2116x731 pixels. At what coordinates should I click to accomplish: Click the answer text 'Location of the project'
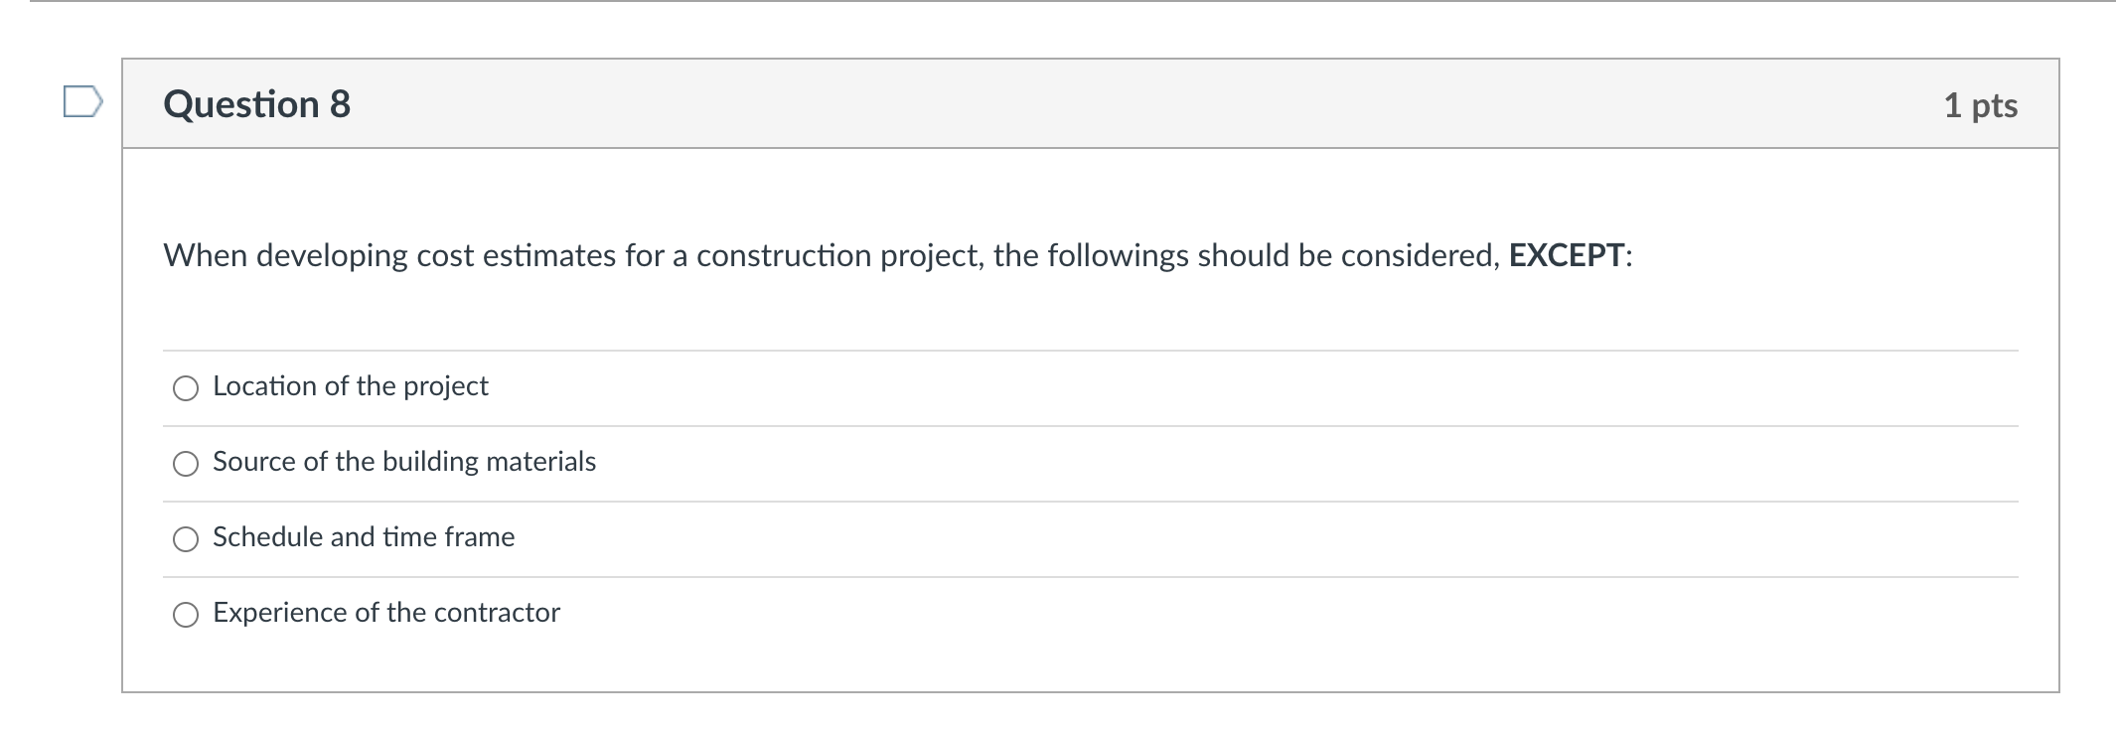(350, 386)
